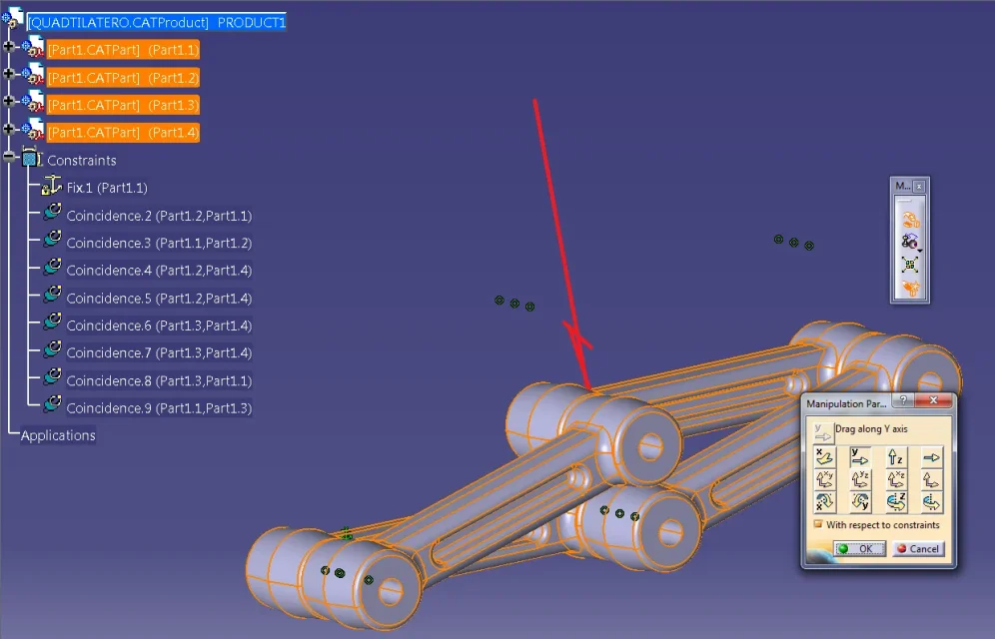995x639 pixels.
Task: Click the Manipulation hand icon in Move toolbar
Action: click(x=910, y=220)
